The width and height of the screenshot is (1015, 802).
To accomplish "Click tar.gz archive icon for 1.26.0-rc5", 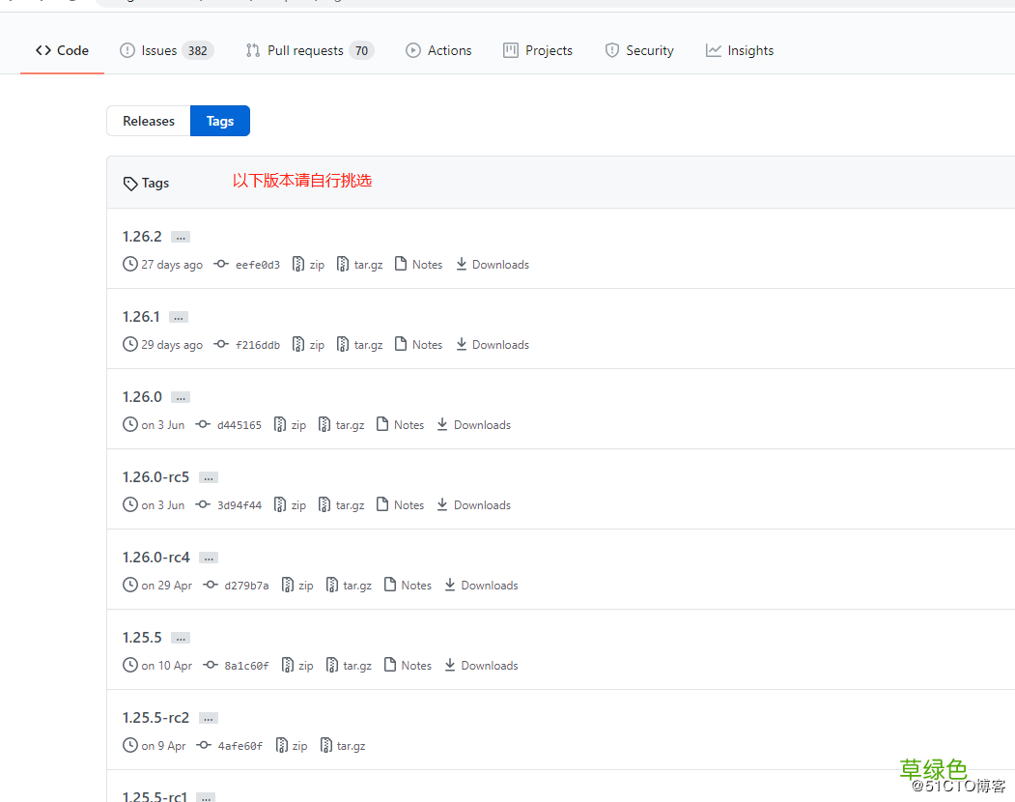I will tap(324, 505).
